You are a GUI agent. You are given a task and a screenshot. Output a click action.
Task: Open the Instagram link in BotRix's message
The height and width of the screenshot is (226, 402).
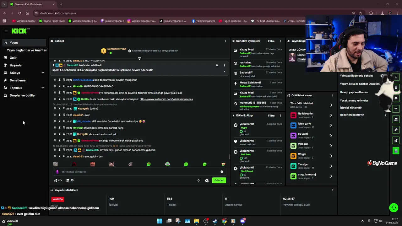(166, 99)
